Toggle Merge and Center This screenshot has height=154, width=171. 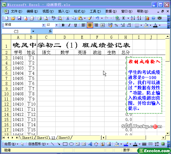click(102, 25)
